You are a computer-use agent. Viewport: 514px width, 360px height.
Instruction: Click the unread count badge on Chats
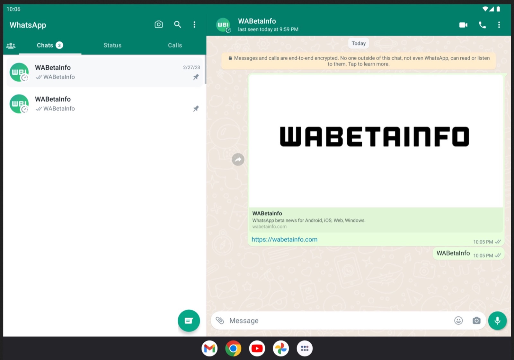(59, 45)
